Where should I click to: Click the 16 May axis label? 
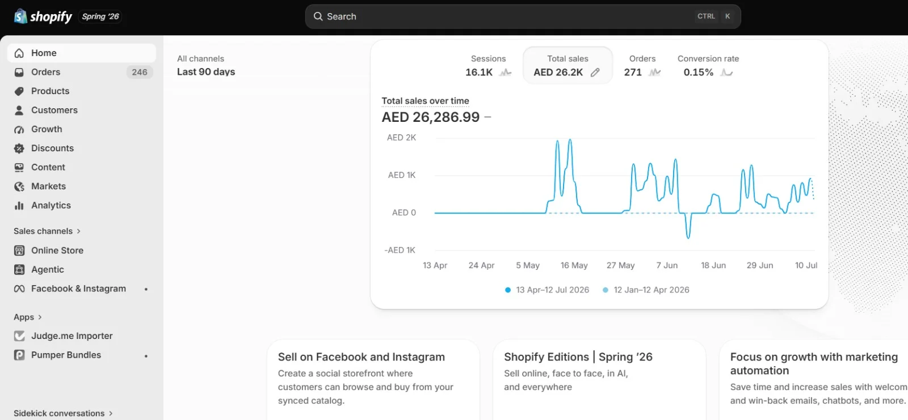pyautogui.click(x=574, y=265)
